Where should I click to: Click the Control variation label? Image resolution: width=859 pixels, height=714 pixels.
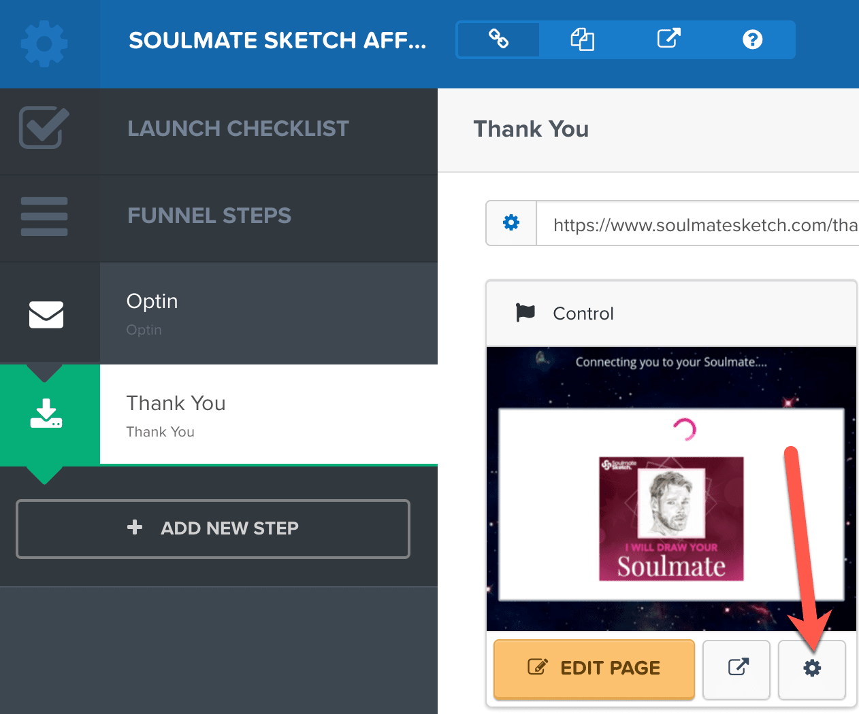tap(583, 313)
